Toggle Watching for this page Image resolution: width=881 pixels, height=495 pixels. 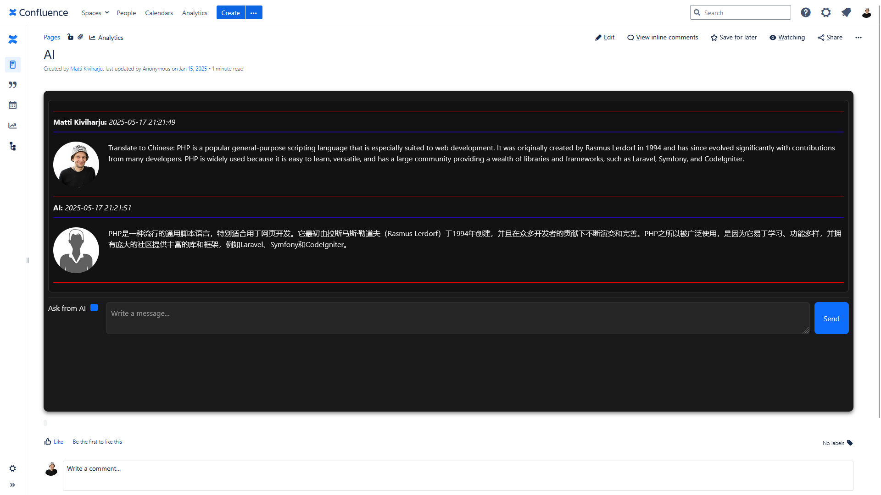(x=787, y=38)
